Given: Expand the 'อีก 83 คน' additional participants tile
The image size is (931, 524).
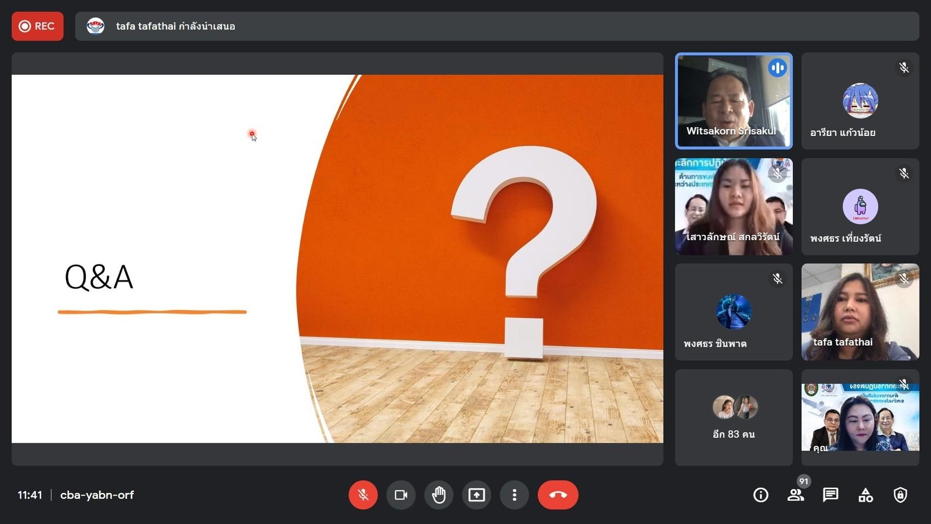Looking at the screenshot, I should pos(733,418).
